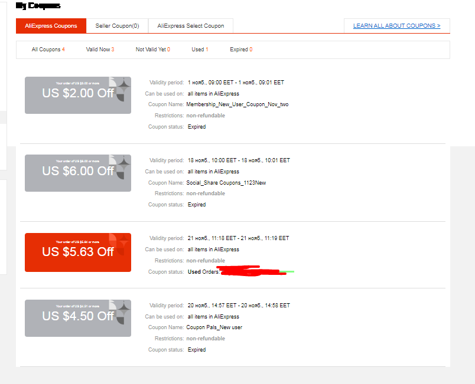Viewport: 475px width, 384px height.
Task: Show Valid Now coupons
Action: (x=100, y=50)
